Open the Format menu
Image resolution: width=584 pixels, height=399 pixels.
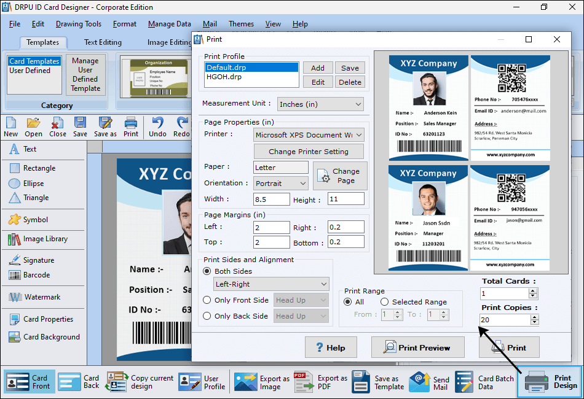(125, 24)
